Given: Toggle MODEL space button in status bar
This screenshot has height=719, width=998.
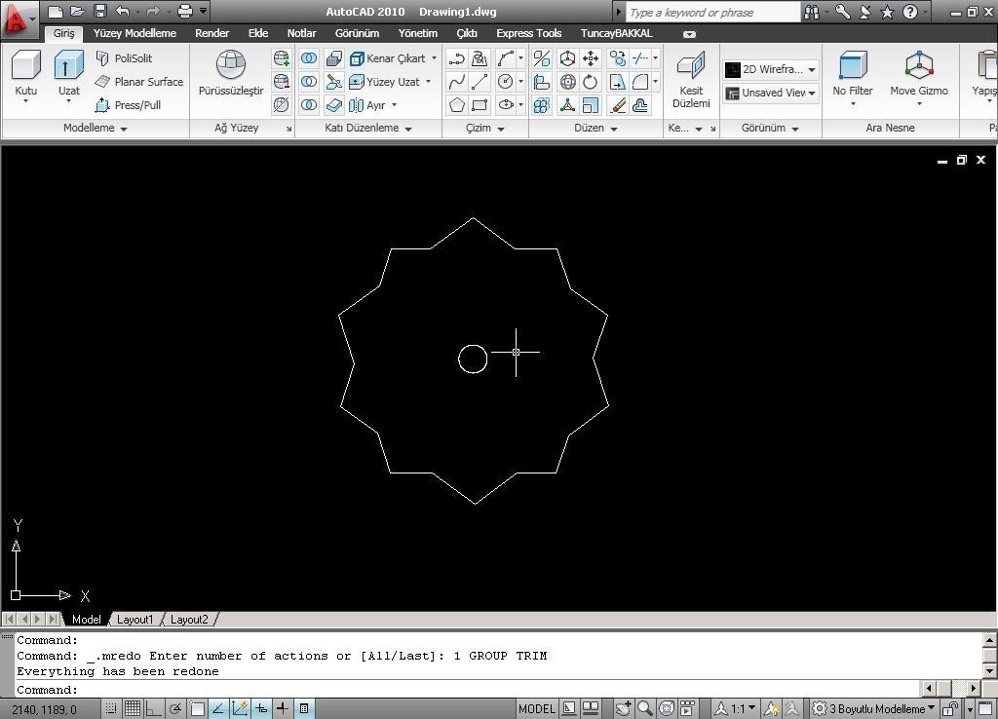Looking at the screenshot, I should (536, 708).
